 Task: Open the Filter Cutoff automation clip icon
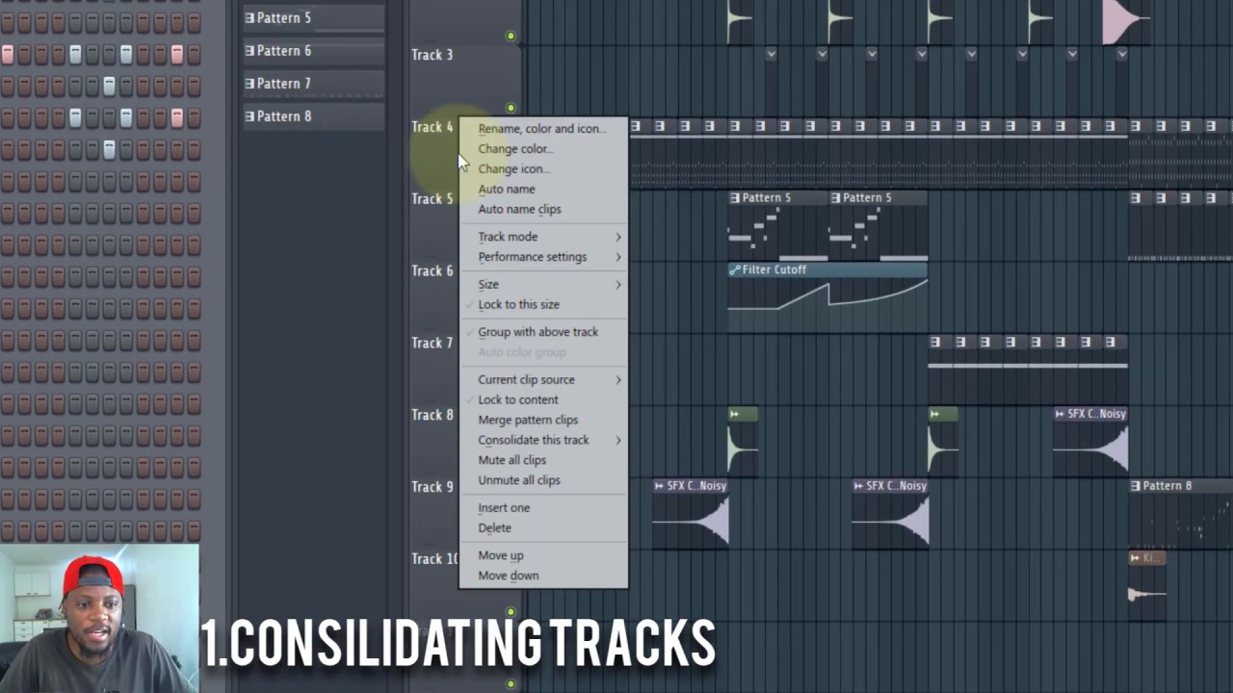pos(735,269)
